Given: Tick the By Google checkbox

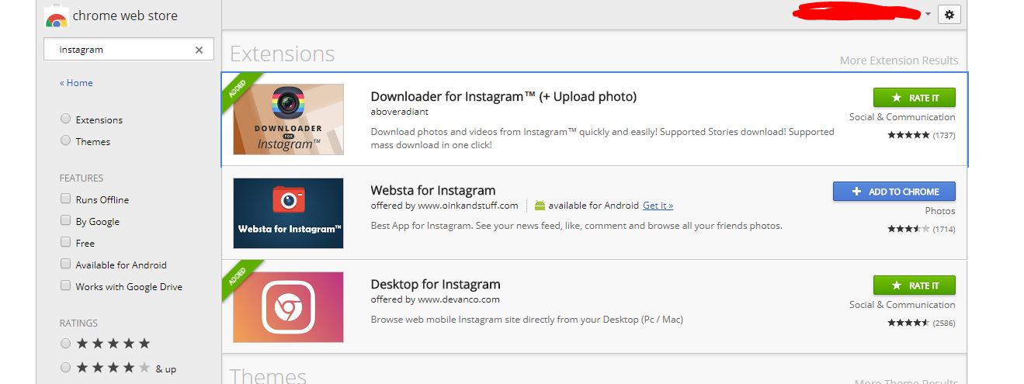Looking at the screenshot, I should pos(65,221).
